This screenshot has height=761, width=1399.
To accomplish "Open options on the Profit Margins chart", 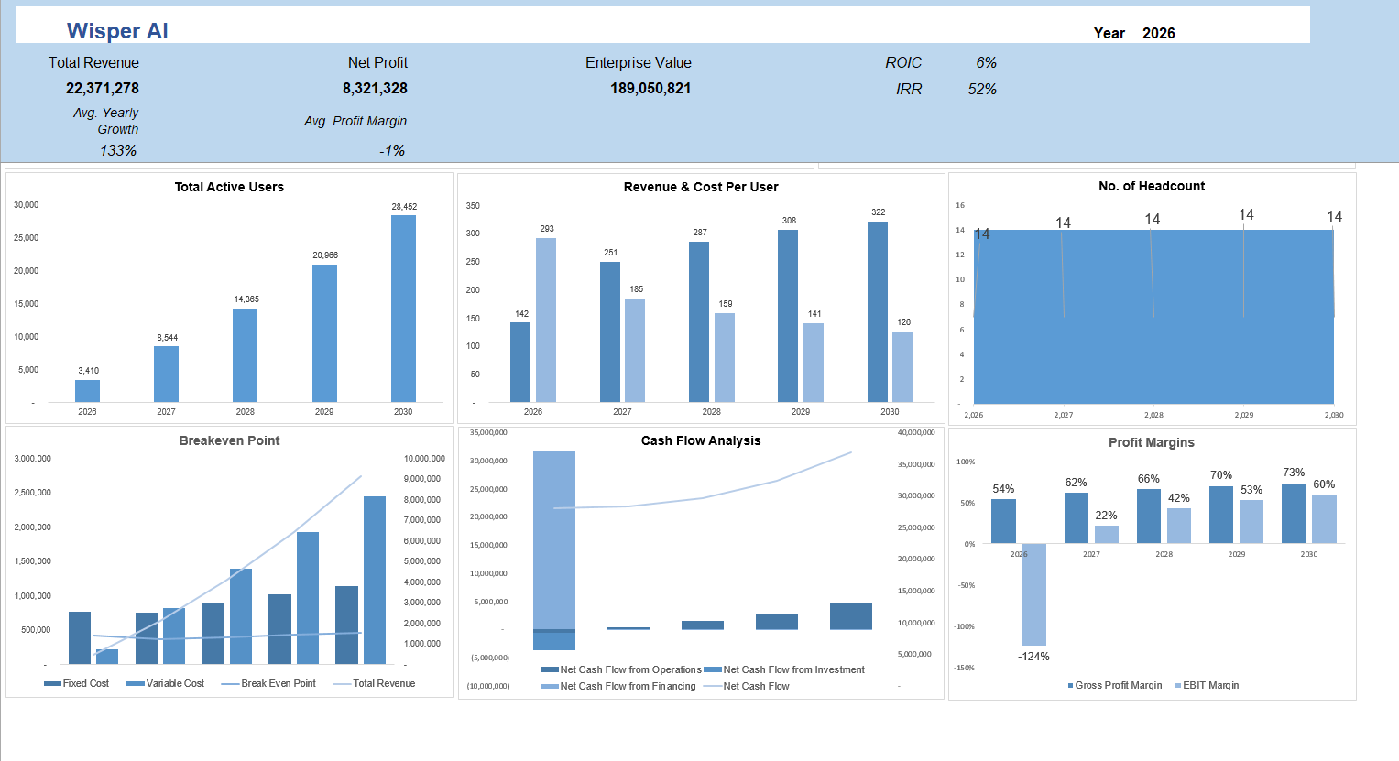I will (x=1152, y=440).
